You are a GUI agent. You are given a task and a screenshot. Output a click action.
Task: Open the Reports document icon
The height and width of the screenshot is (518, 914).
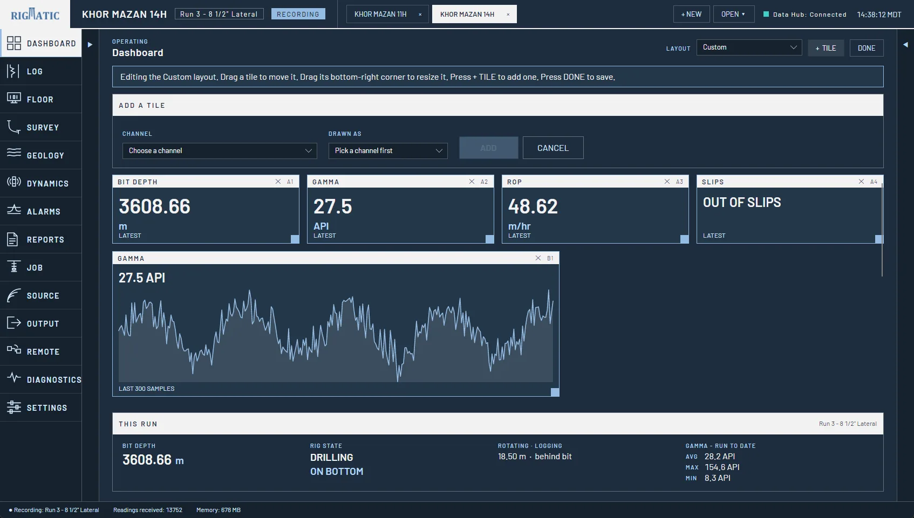pos(13,239)
